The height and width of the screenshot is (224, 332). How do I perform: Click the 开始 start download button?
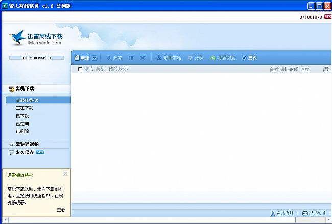(114, 58)
